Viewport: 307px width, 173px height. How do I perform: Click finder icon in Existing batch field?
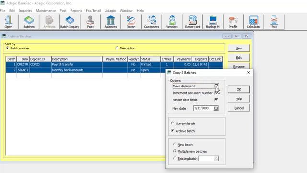(216, 158)
